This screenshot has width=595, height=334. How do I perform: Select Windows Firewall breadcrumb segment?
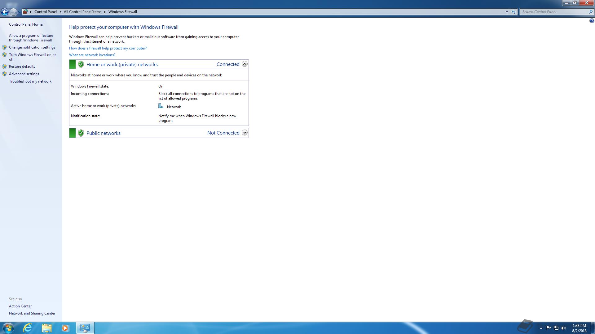point(122,12)
